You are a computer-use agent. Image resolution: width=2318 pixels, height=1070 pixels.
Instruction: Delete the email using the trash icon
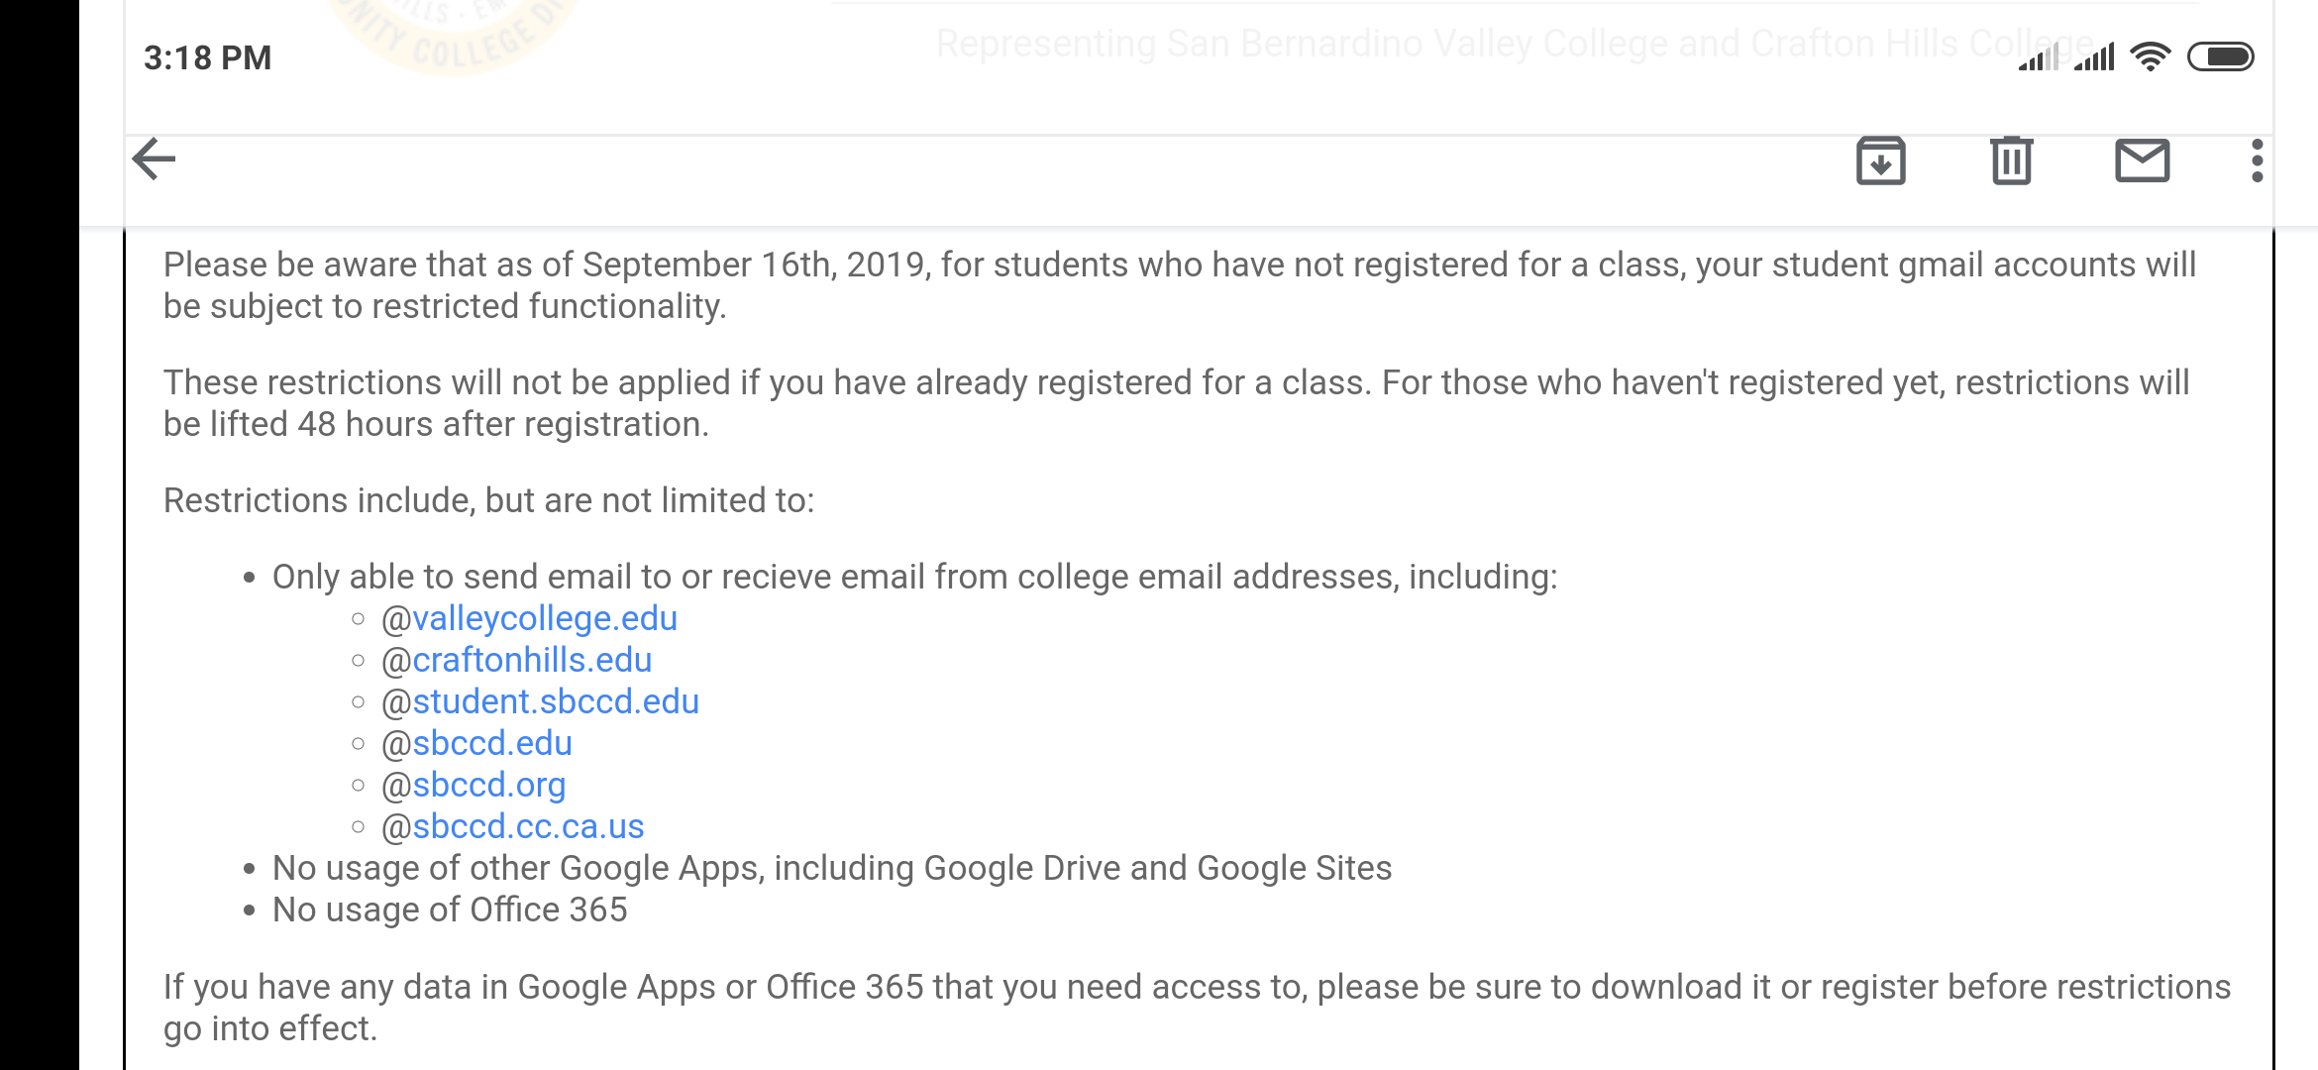[2011, 160]
